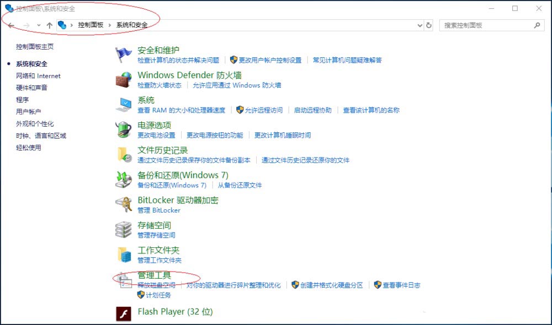Screen dimensions: 552x325
Task: Click 管理 BitLocker link
Action: pos(159,210)
